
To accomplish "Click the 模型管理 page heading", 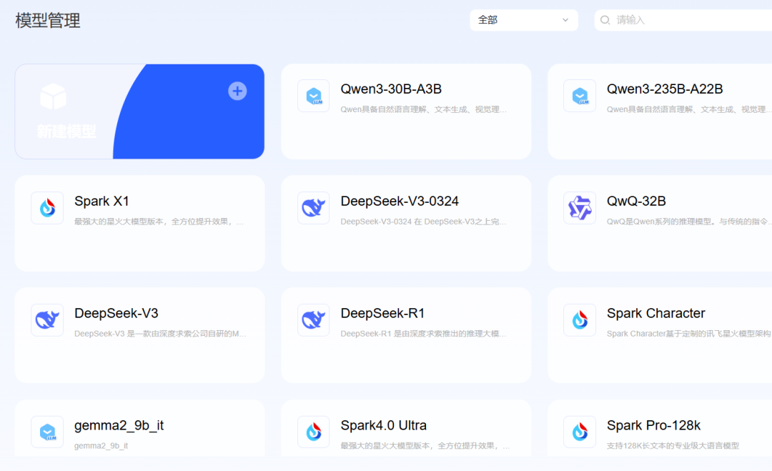I will (48, 21).
